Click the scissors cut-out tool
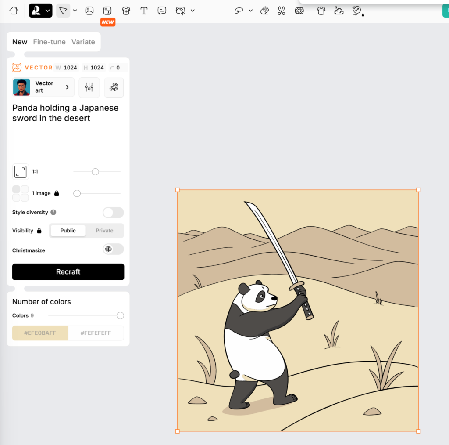449x445 pixels. point(282,11)
